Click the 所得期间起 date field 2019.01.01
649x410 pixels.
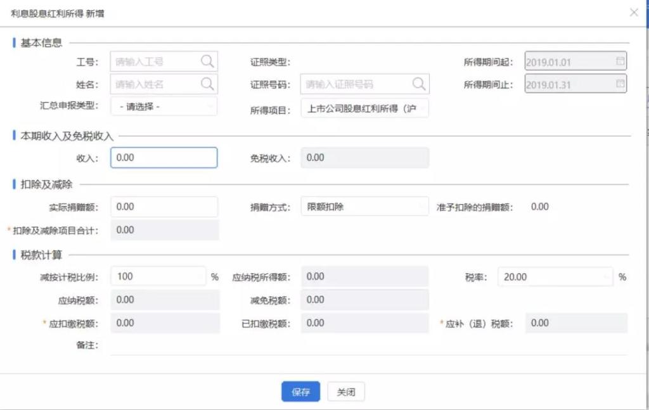(x=575, y=61)
